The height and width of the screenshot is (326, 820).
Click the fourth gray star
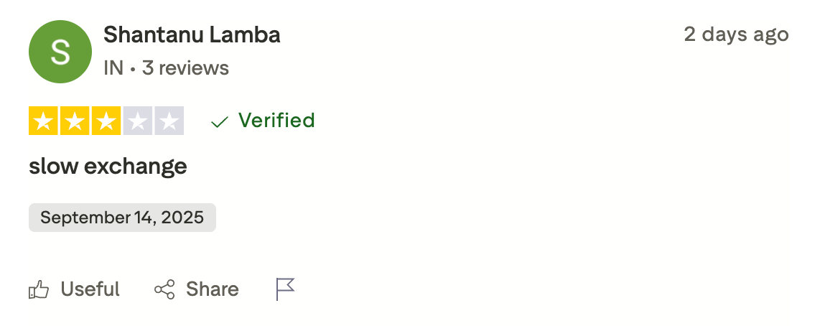coord(137,121)
